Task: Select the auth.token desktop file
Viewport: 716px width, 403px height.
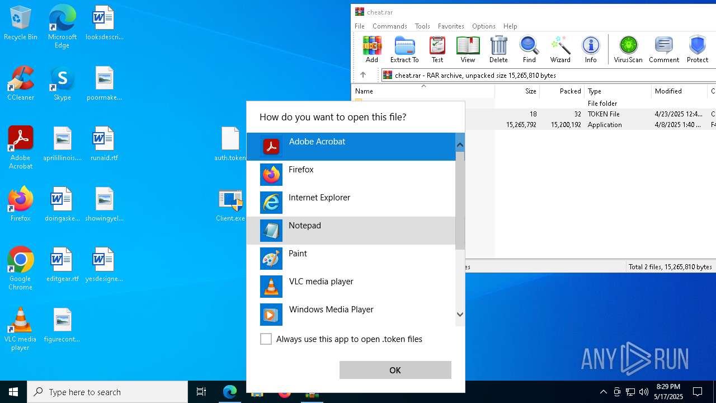Action: tap(230, 144)
